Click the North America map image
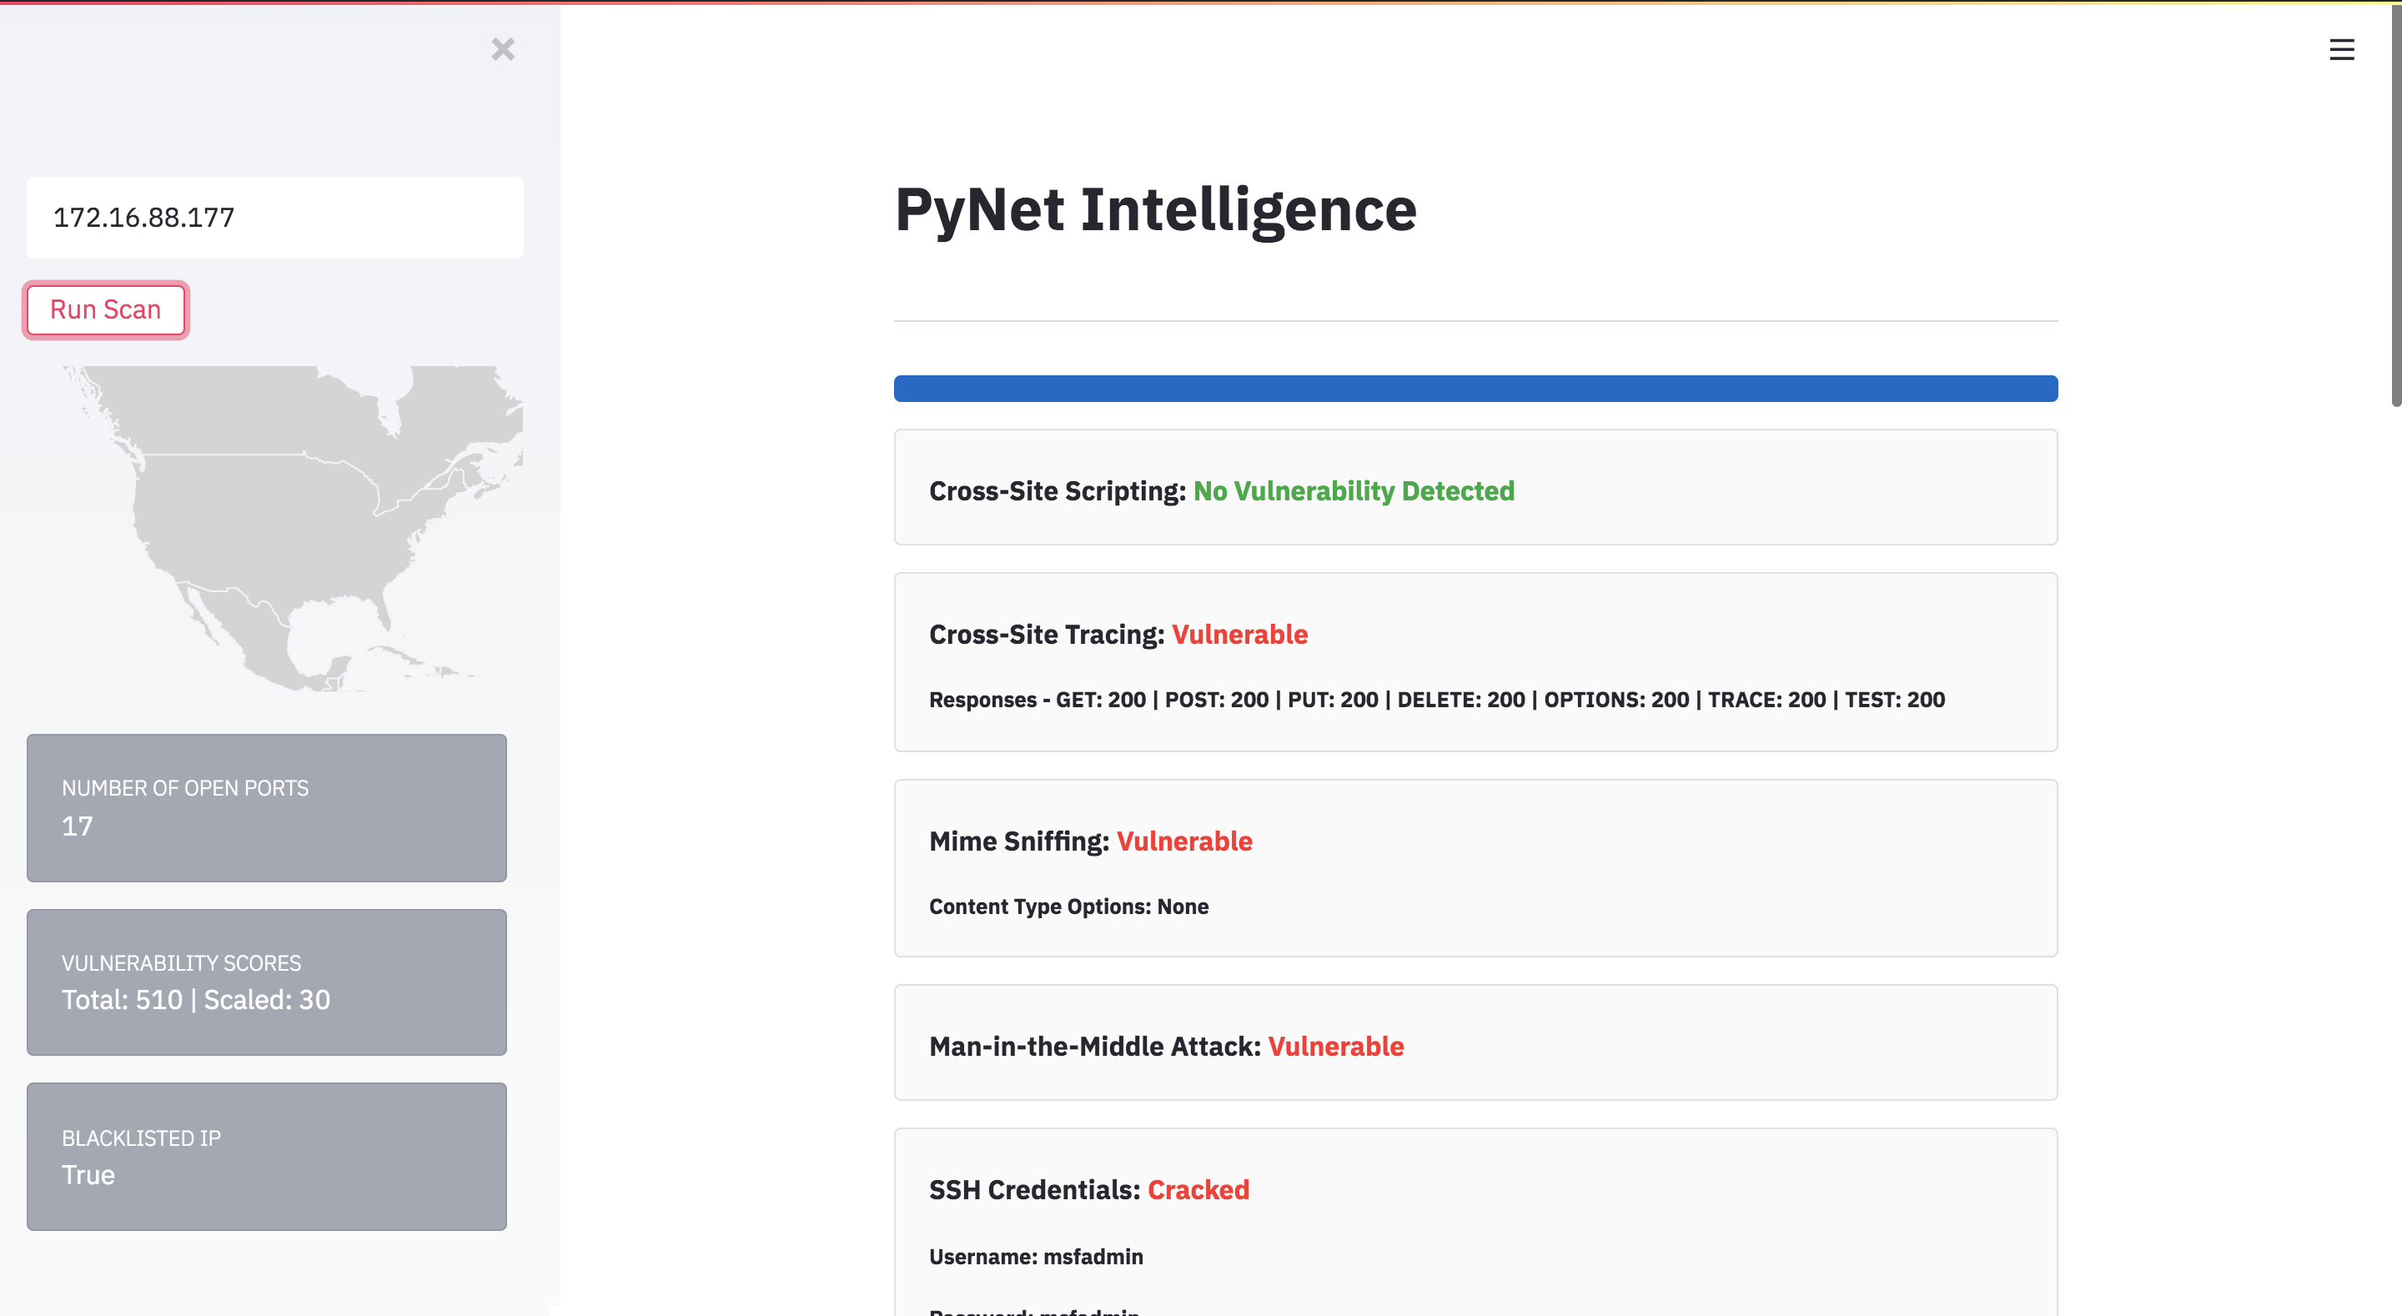This screenshot has width=2402, height=1316. tap(293, 528)
